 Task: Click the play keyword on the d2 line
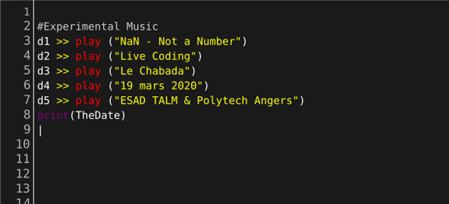88,56
